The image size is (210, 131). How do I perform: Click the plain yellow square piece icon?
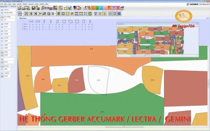[x=68, y=14]
